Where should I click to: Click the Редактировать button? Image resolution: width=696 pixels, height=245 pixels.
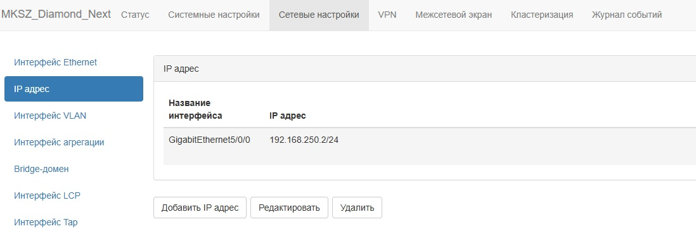(289, 208)
